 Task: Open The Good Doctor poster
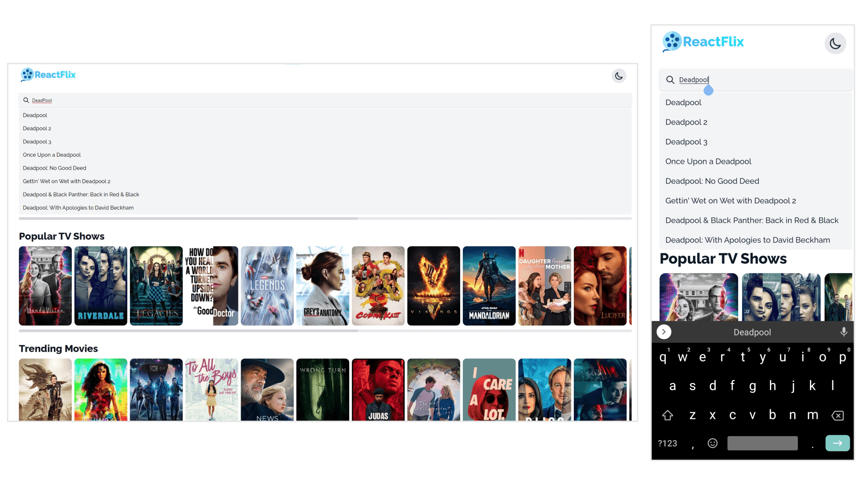[212, 286]
